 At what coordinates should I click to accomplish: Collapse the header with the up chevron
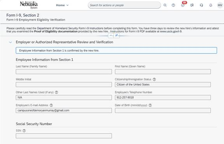pyautogui.click(x=111, y=35)
